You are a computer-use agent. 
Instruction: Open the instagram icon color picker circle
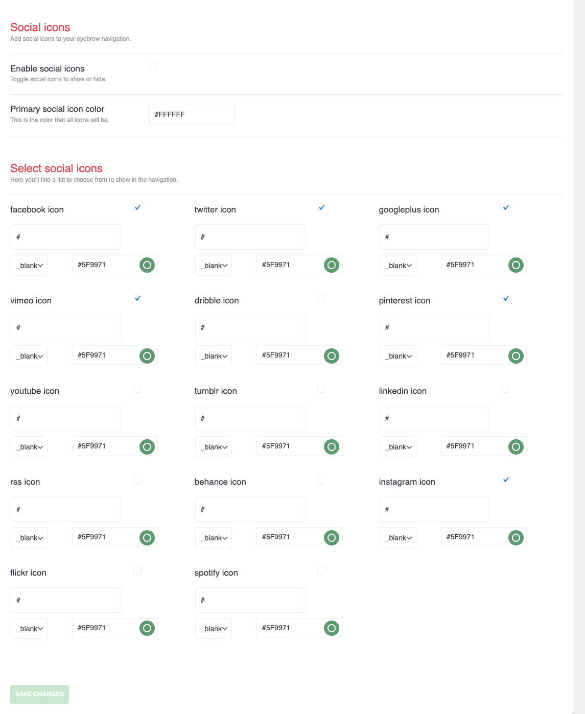click(x=516, y=538)
